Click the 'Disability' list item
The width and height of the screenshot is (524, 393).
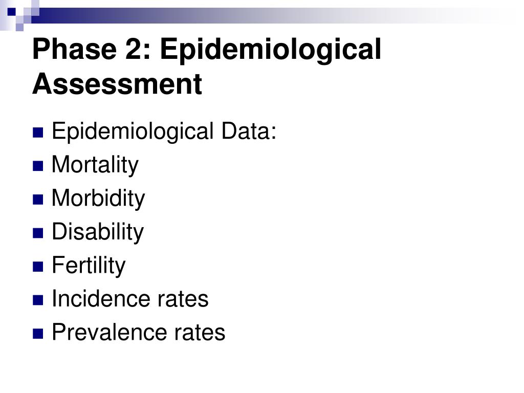[98, 232]
